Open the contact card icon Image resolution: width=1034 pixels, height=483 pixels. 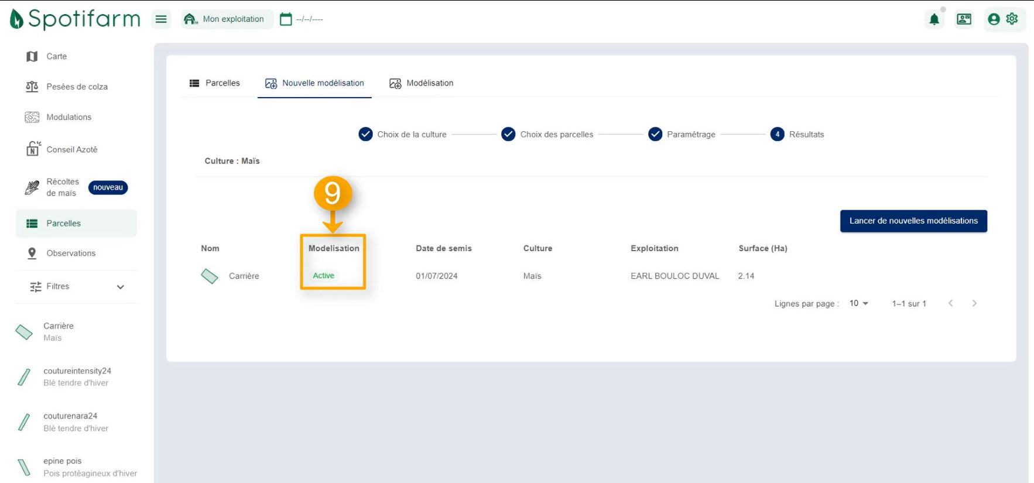[964, 19]
